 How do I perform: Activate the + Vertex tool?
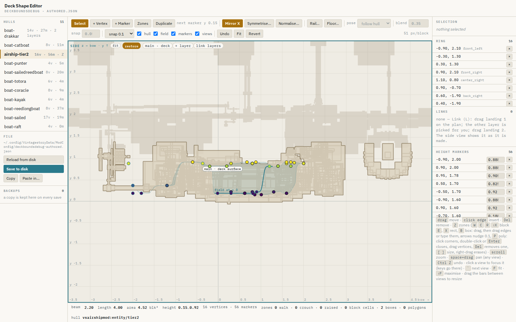pos(100,24)
